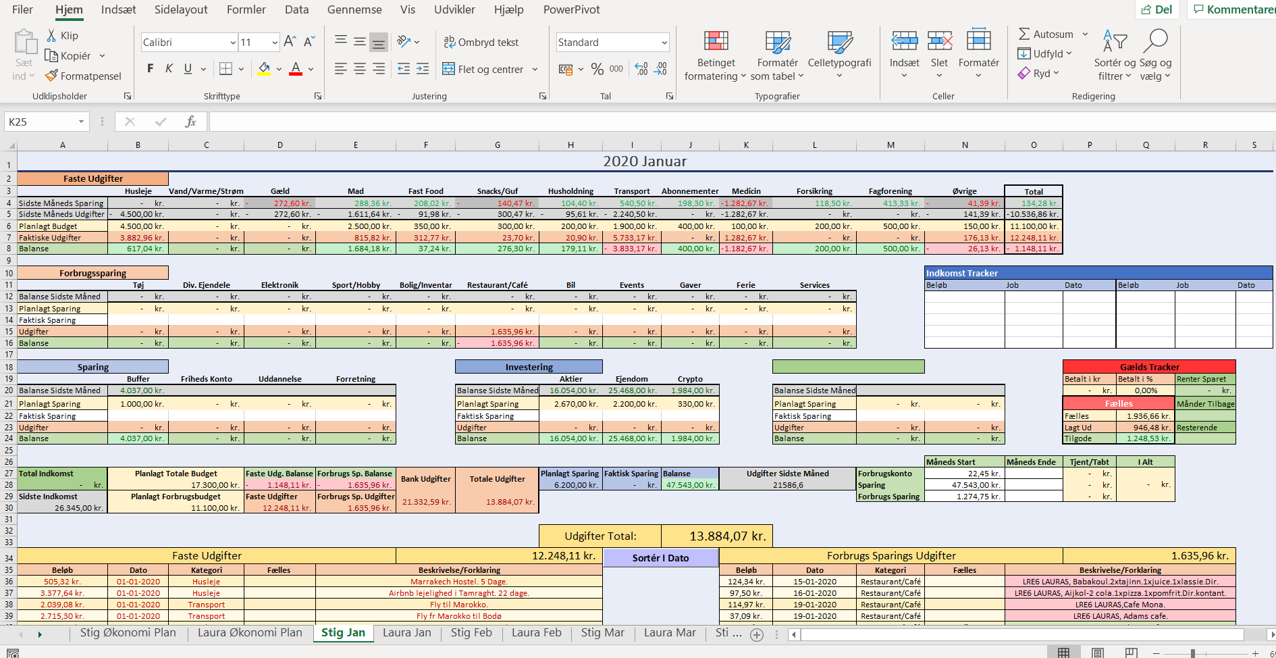The image size is (1276, 658).
Task: Click Ombryd tekst wrap text
Action: (x=481, y=42)
